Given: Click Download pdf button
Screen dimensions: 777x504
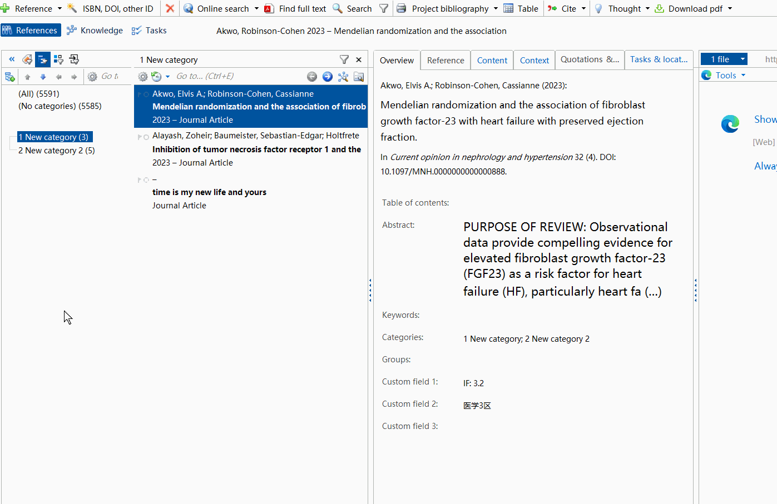Looking at the screenshot, I should click(x=689, y=8).
